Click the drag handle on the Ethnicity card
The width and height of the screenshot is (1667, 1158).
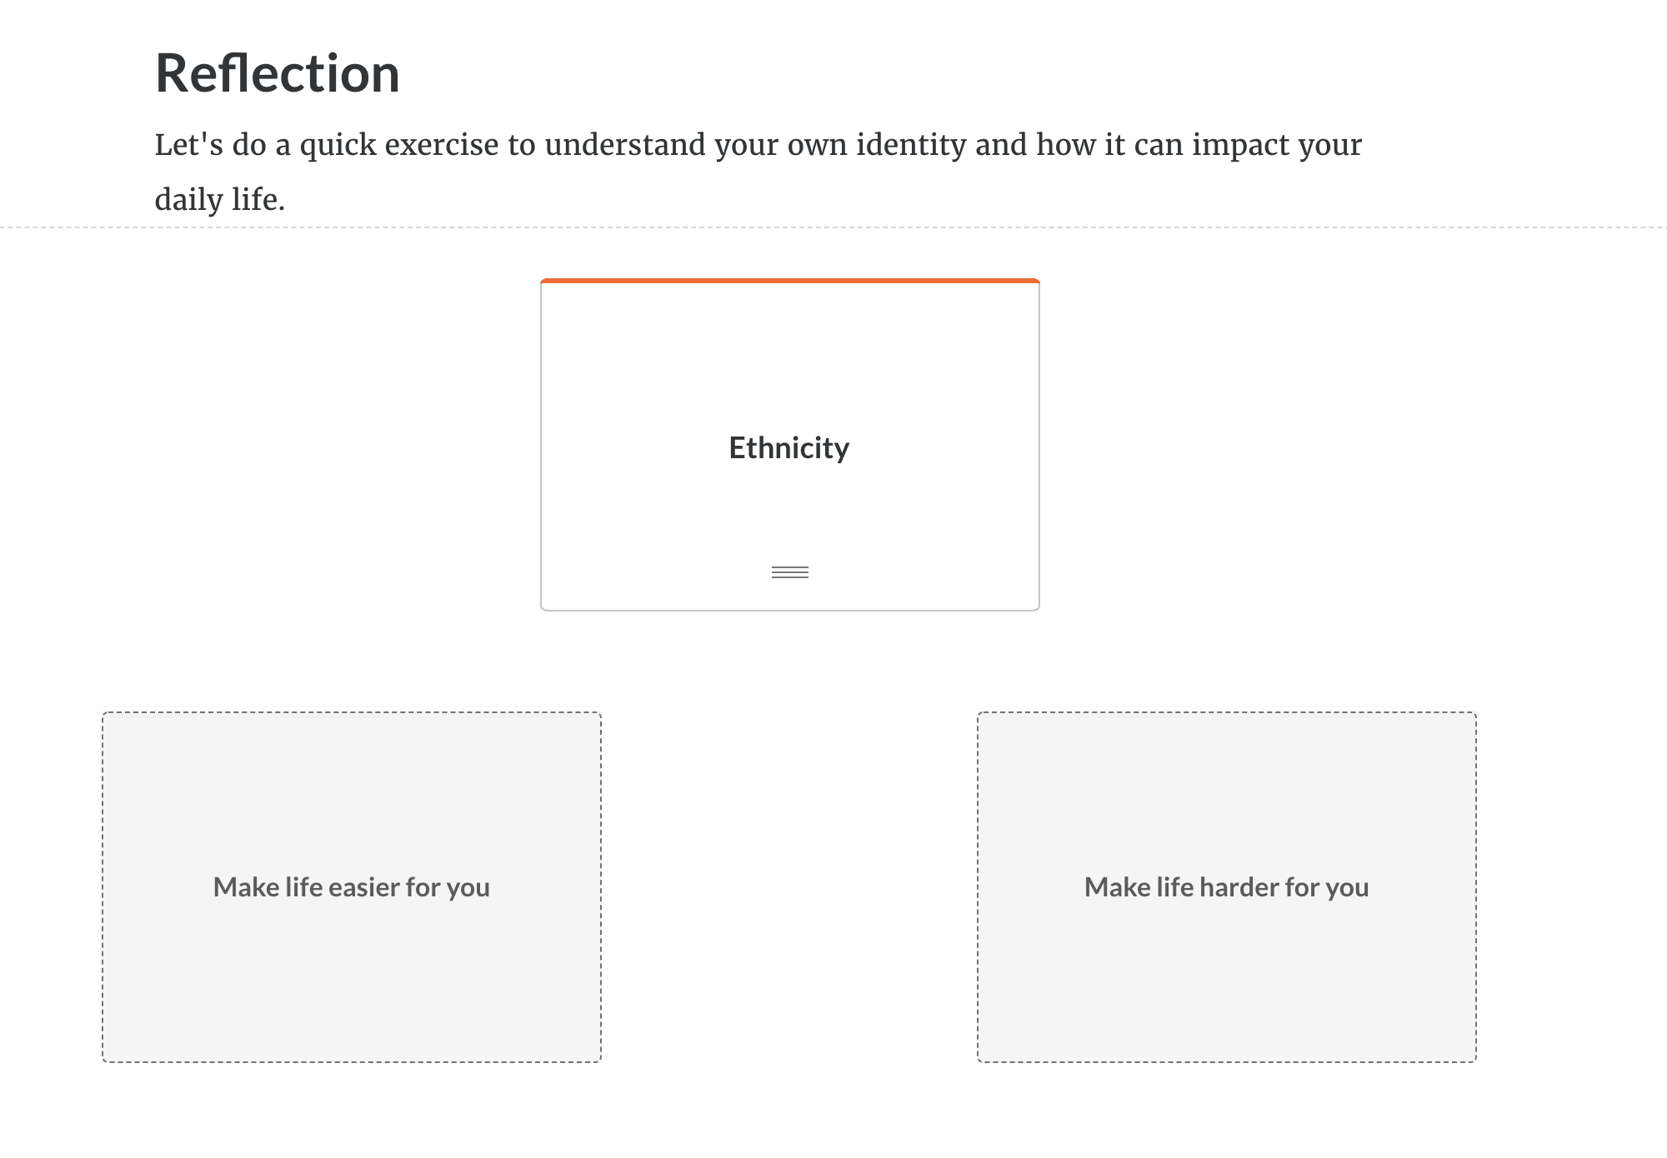(789, 572)
